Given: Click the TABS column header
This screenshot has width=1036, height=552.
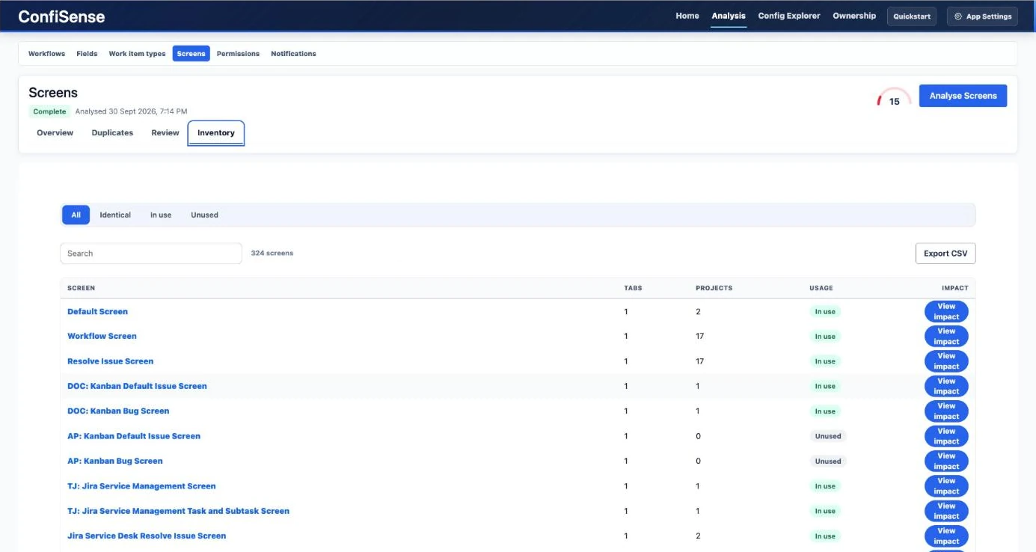Looking at the screenshot, I should (633, 288).
